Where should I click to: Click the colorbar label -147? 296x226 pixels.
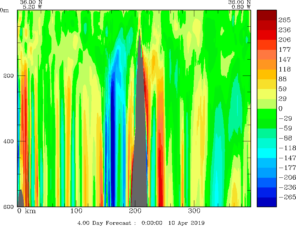pos(287,158)
